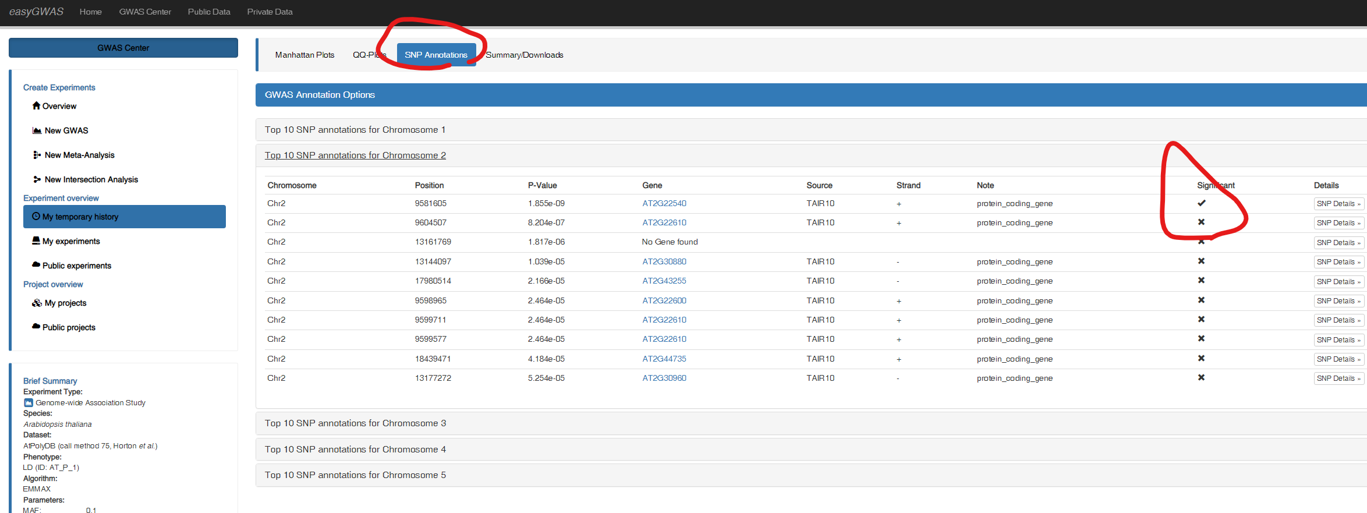1367x513 pixels.
Task: Click the My projects cubes icon
Action: pyautogui.click(x=37, y=303)
